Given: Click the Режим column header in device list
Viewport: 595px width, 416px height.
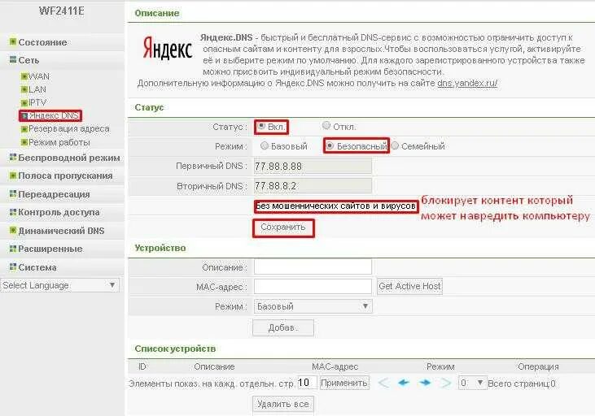Looking at the screenshot, I should tap(440, 366).
